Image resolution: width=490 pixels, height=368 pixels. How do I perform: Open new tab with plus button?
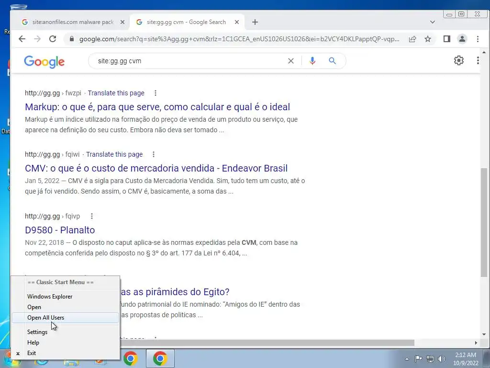click(255, 22)
